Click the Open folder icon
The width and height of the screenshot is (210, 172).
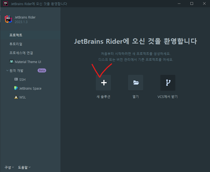[x=136, y=83]
